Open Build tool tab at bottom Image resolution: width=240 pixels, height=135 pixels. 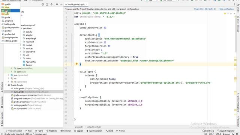click(109, 131)
